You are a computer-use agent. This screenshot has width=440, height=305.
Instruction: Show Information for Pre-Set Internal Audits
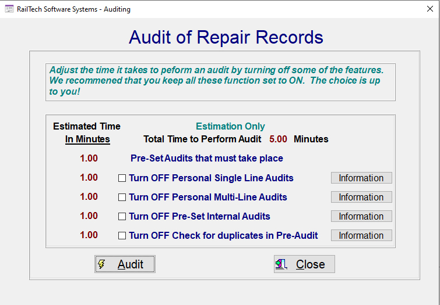(361, 216)
